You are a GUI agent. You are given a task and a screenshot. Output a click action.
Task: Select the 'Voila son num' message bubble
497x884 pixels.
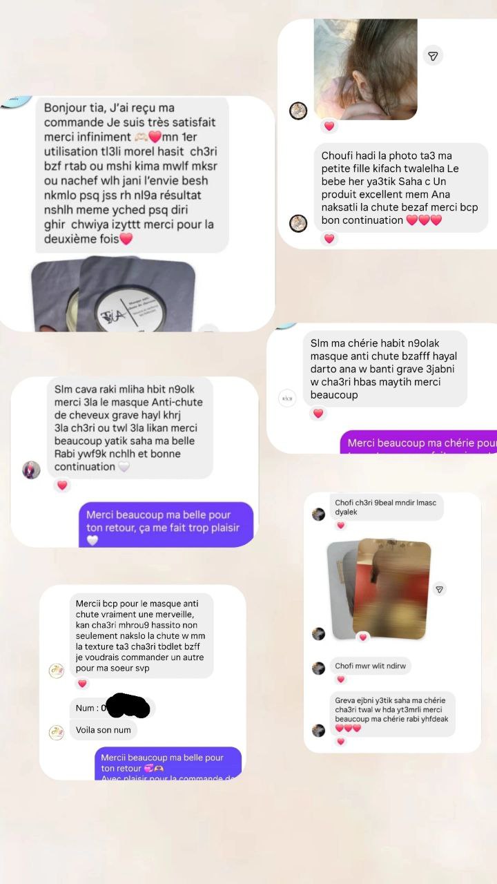(104, 730)
